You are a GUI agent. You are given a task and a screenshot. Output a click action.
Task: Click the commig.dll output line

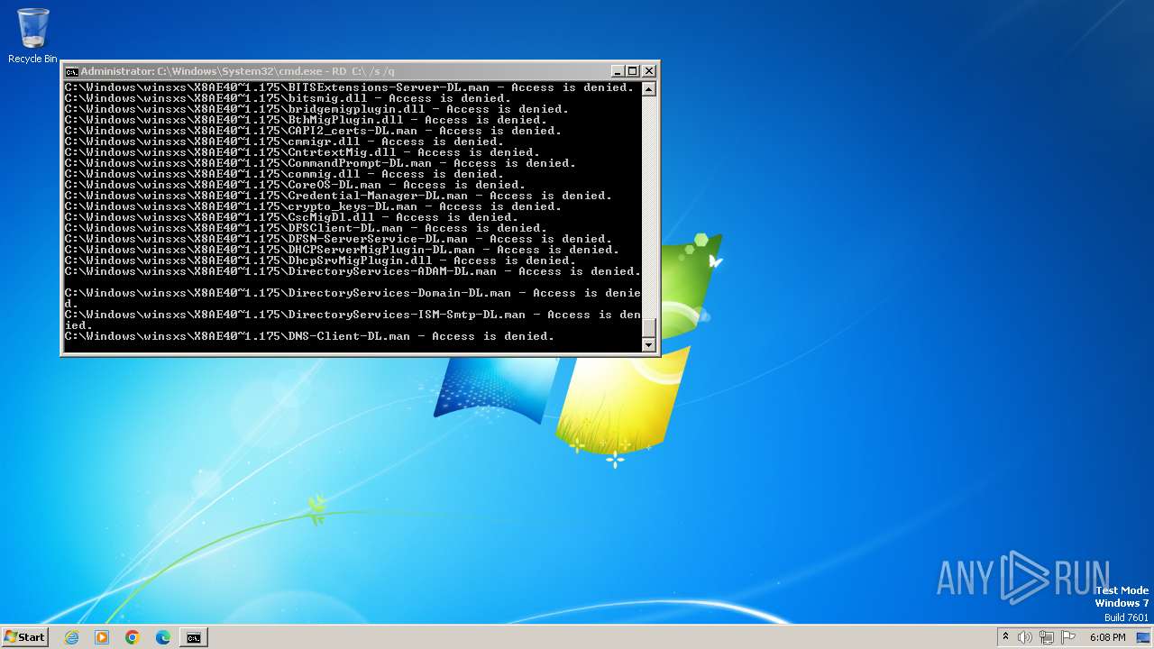pos(284,174)
